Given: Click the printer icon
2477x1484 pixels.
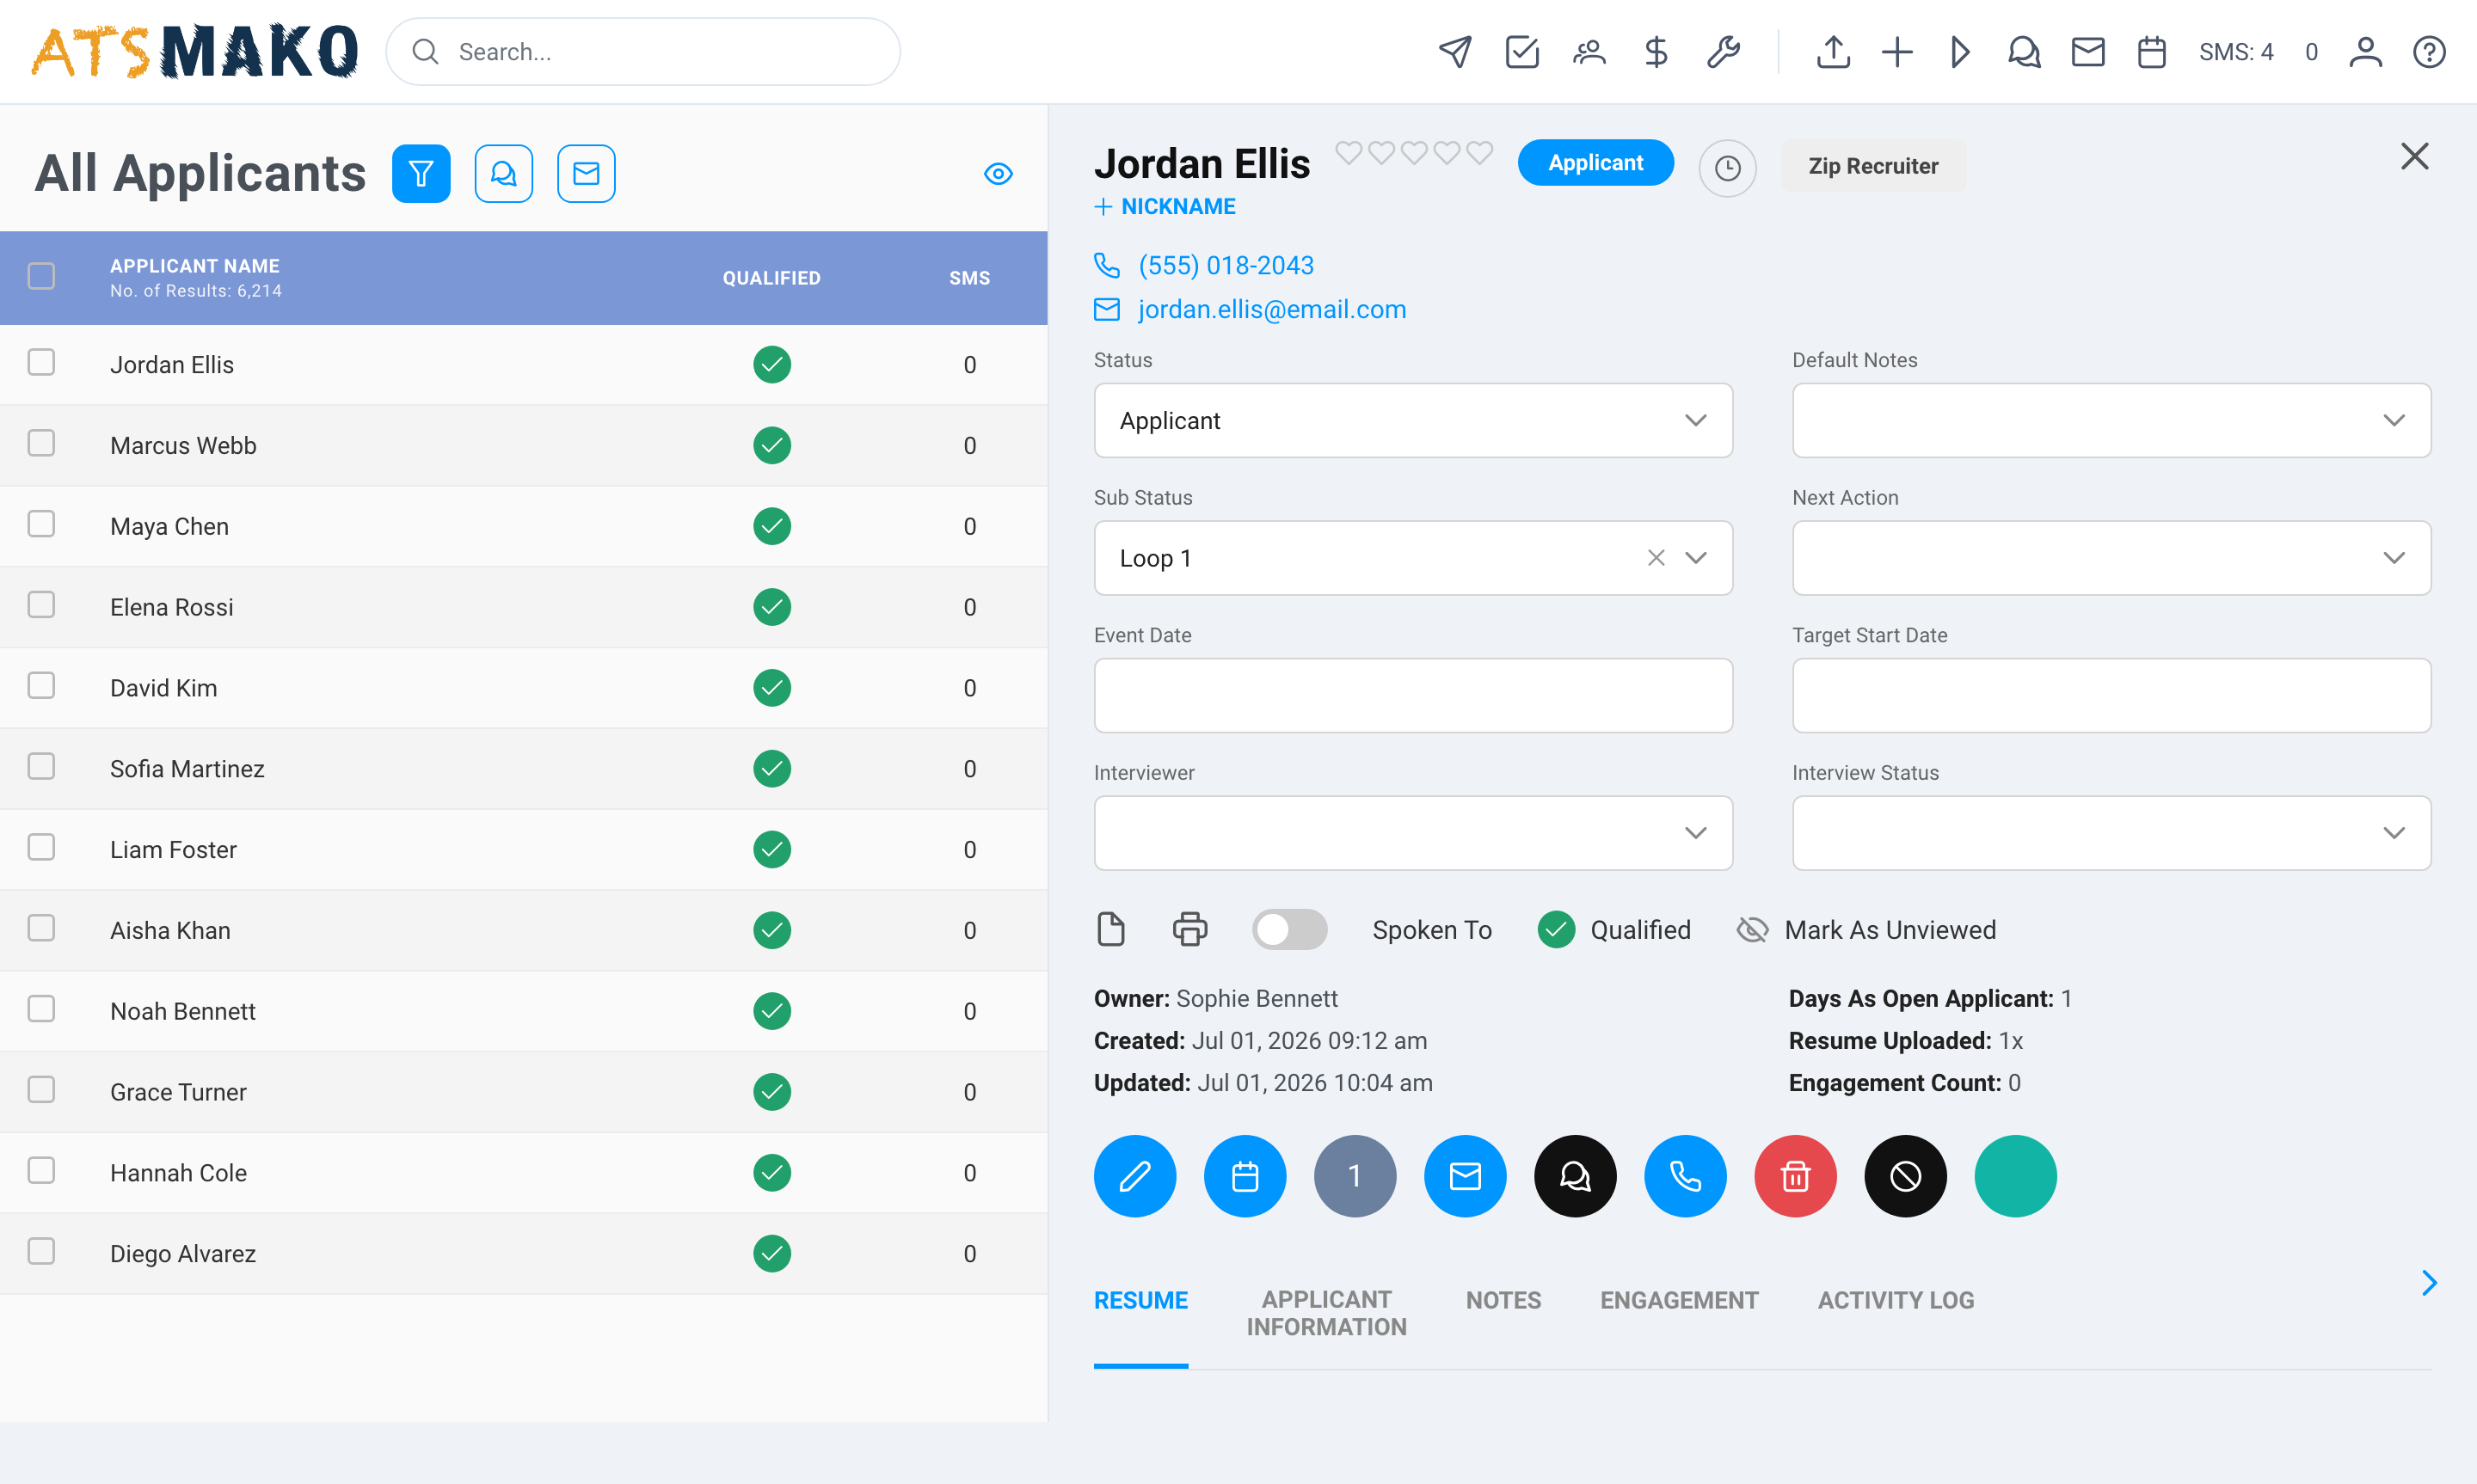Looking at the screenshot, I should (1190, 929).
